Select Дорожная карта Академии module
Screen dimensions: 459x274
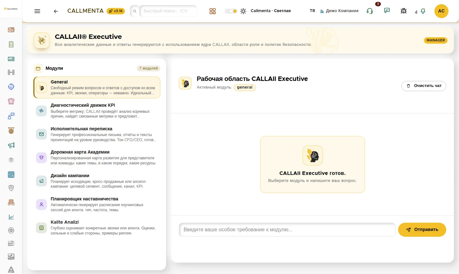[x=97, y=157]
